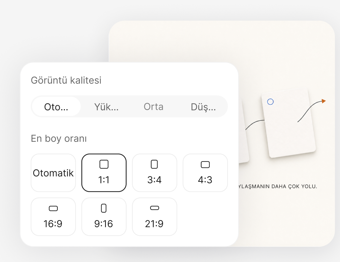Click the 21:9 ratio label text
The image size is (340, 262).
(x=154, y=224)
